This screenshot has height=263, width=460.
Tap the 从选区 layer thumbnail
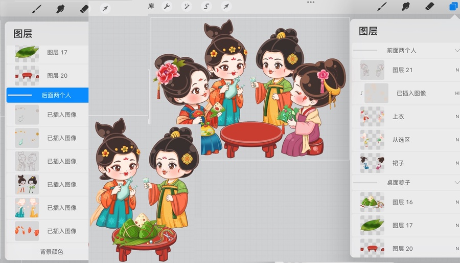point(372,140)
